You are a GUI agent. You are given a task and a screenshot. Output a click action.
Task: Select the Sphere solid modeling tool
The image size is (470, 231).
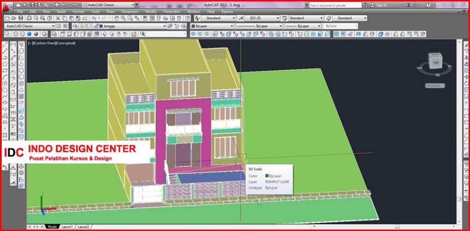[x=22, y=71]
